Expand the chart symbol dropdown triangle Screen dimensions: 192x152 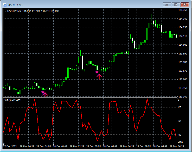tap(5, 11)
